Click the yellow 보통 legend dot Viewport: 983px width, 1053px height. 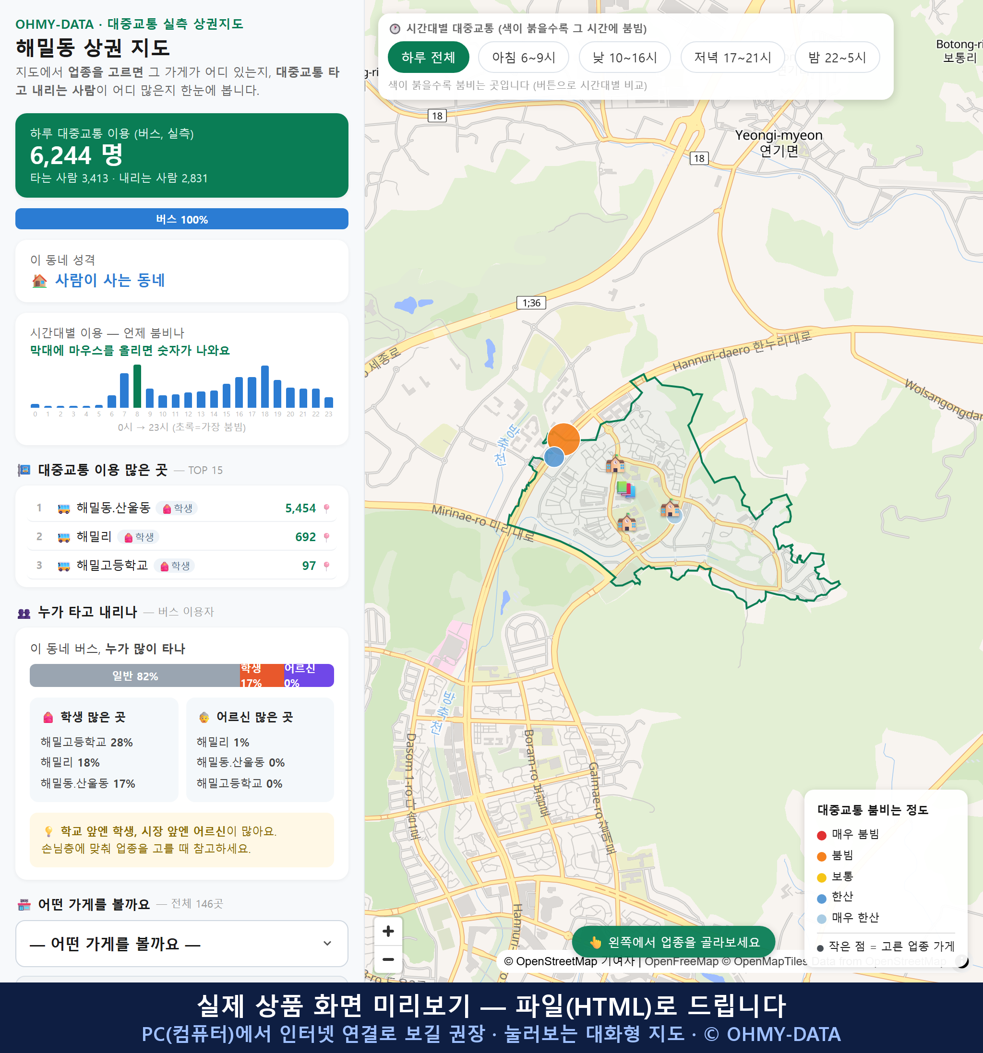point(822,878)
